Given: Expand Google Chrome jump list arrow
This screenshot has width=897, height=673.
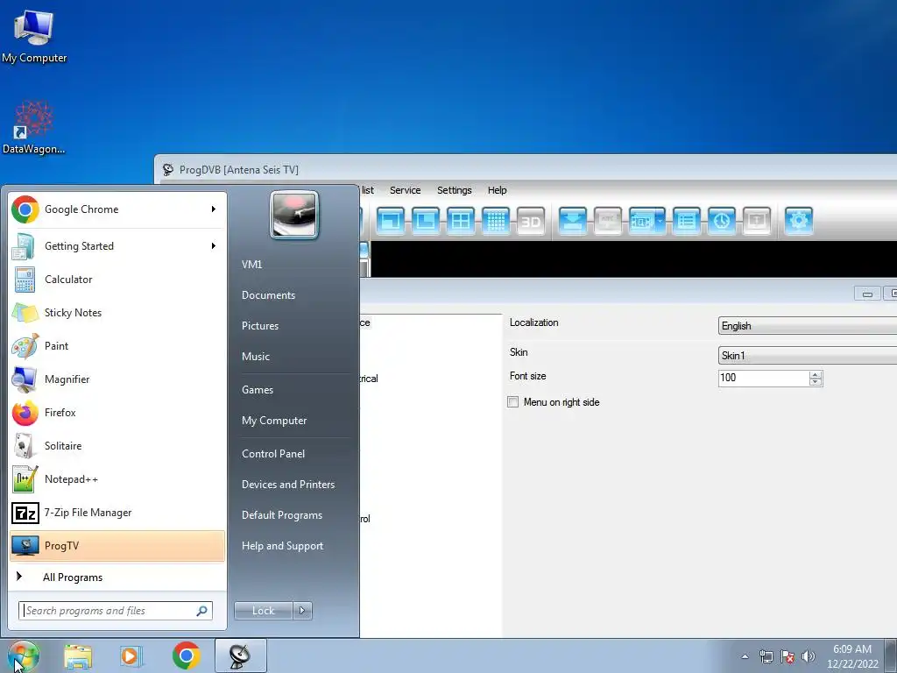Looking at the screenshot, I should click(214, 209).
